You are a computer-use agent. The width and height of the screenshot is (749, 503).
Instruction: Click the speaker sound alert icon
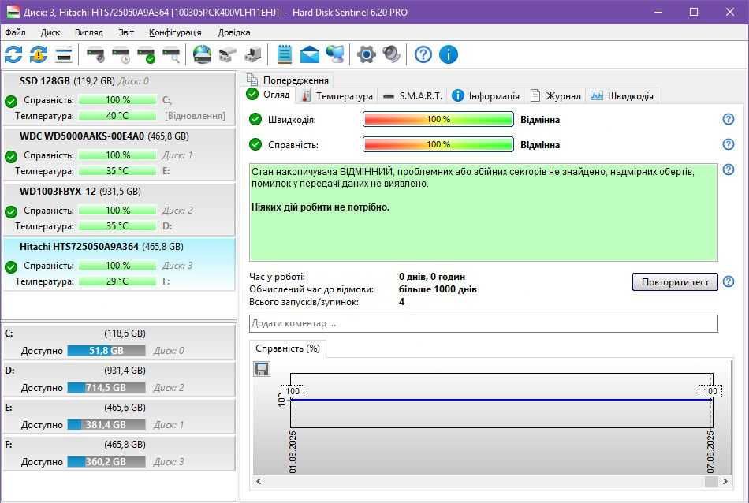click(x=391, y=54)
